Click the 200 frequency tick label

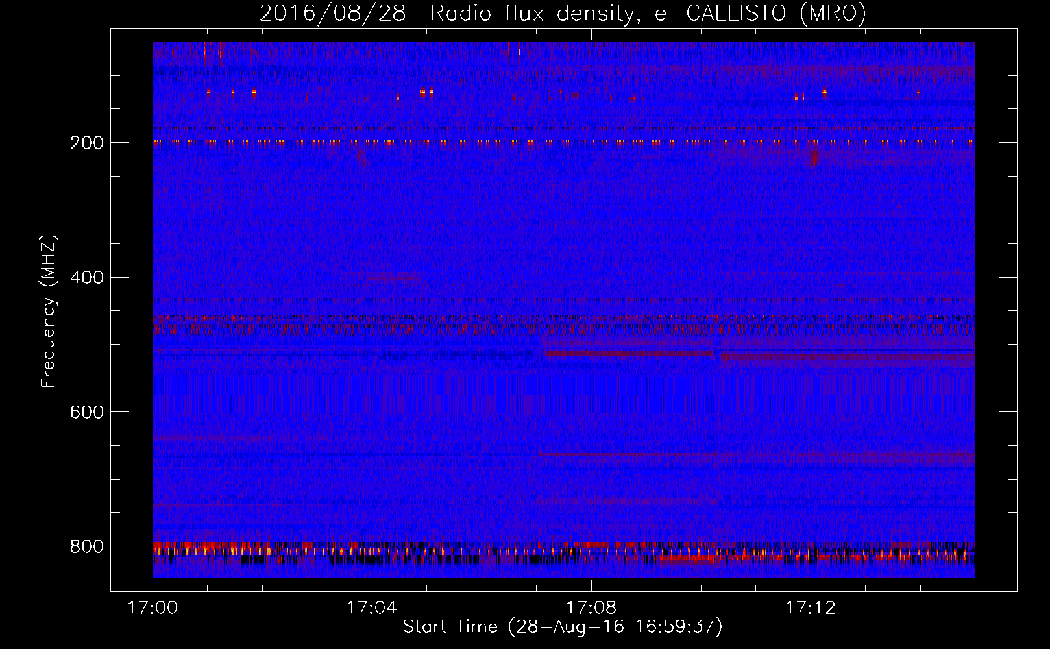pyautogui.click(x=86, y=143)
